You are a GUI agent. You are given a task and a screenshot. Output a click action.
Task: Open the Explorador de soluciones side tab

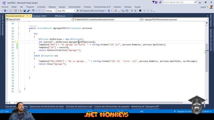(x=211, y=40)
